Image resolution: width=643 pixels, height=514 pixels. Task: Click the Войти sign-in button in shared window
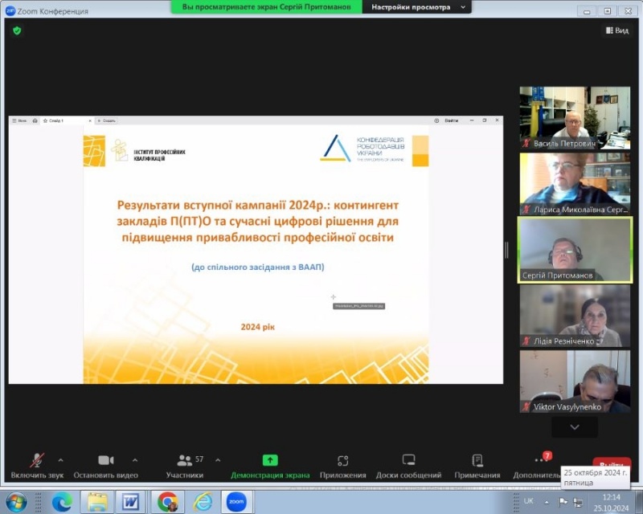[451, 120]
